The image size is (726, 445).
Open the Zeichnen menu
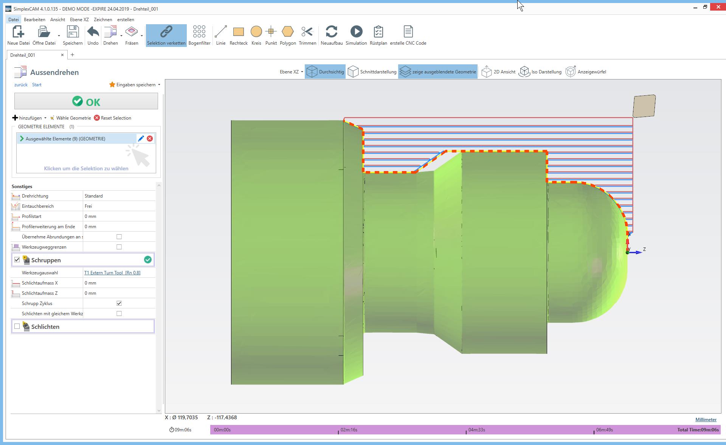pos(103,20)
